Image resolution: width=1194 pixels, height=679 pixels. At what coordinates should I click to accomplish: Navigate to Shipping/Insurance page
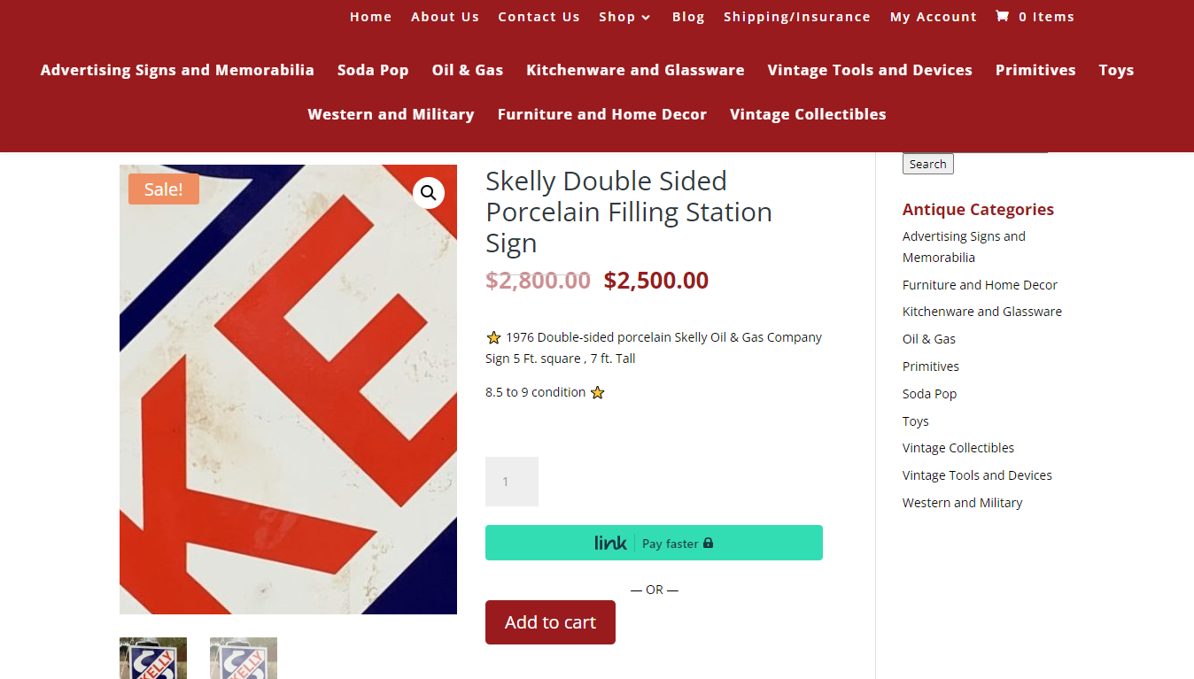(797, 17)
